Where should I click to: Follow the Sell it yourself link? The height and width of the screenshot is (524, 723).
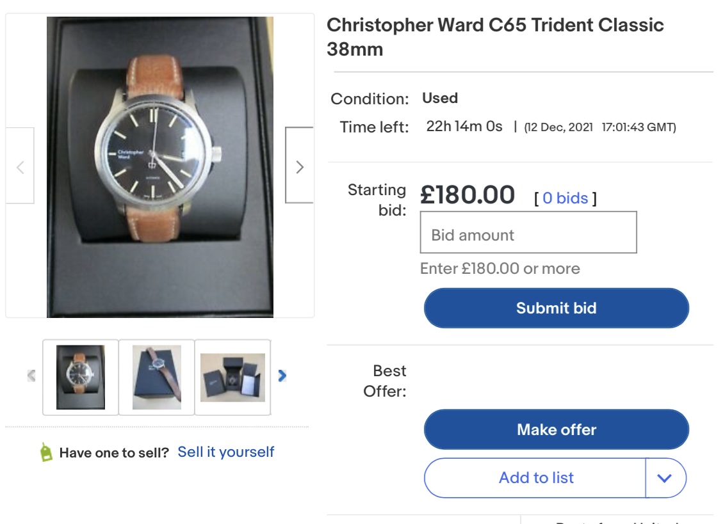pos(225,452)
